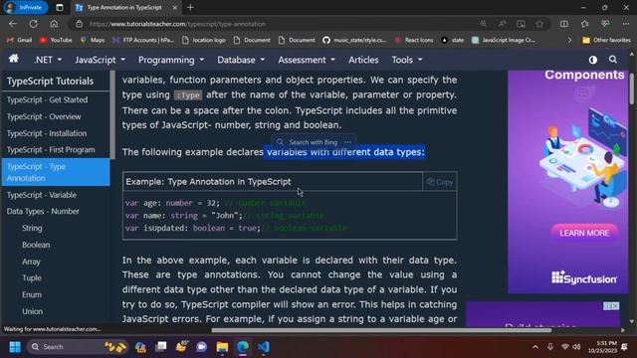The width and height of the screenshot is (637, 358).
Task: Go to browser home page icon
Action: tap(54, 24)
